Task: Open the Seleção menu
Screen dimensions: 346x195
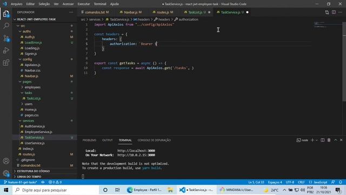Action: pos(44,4)
